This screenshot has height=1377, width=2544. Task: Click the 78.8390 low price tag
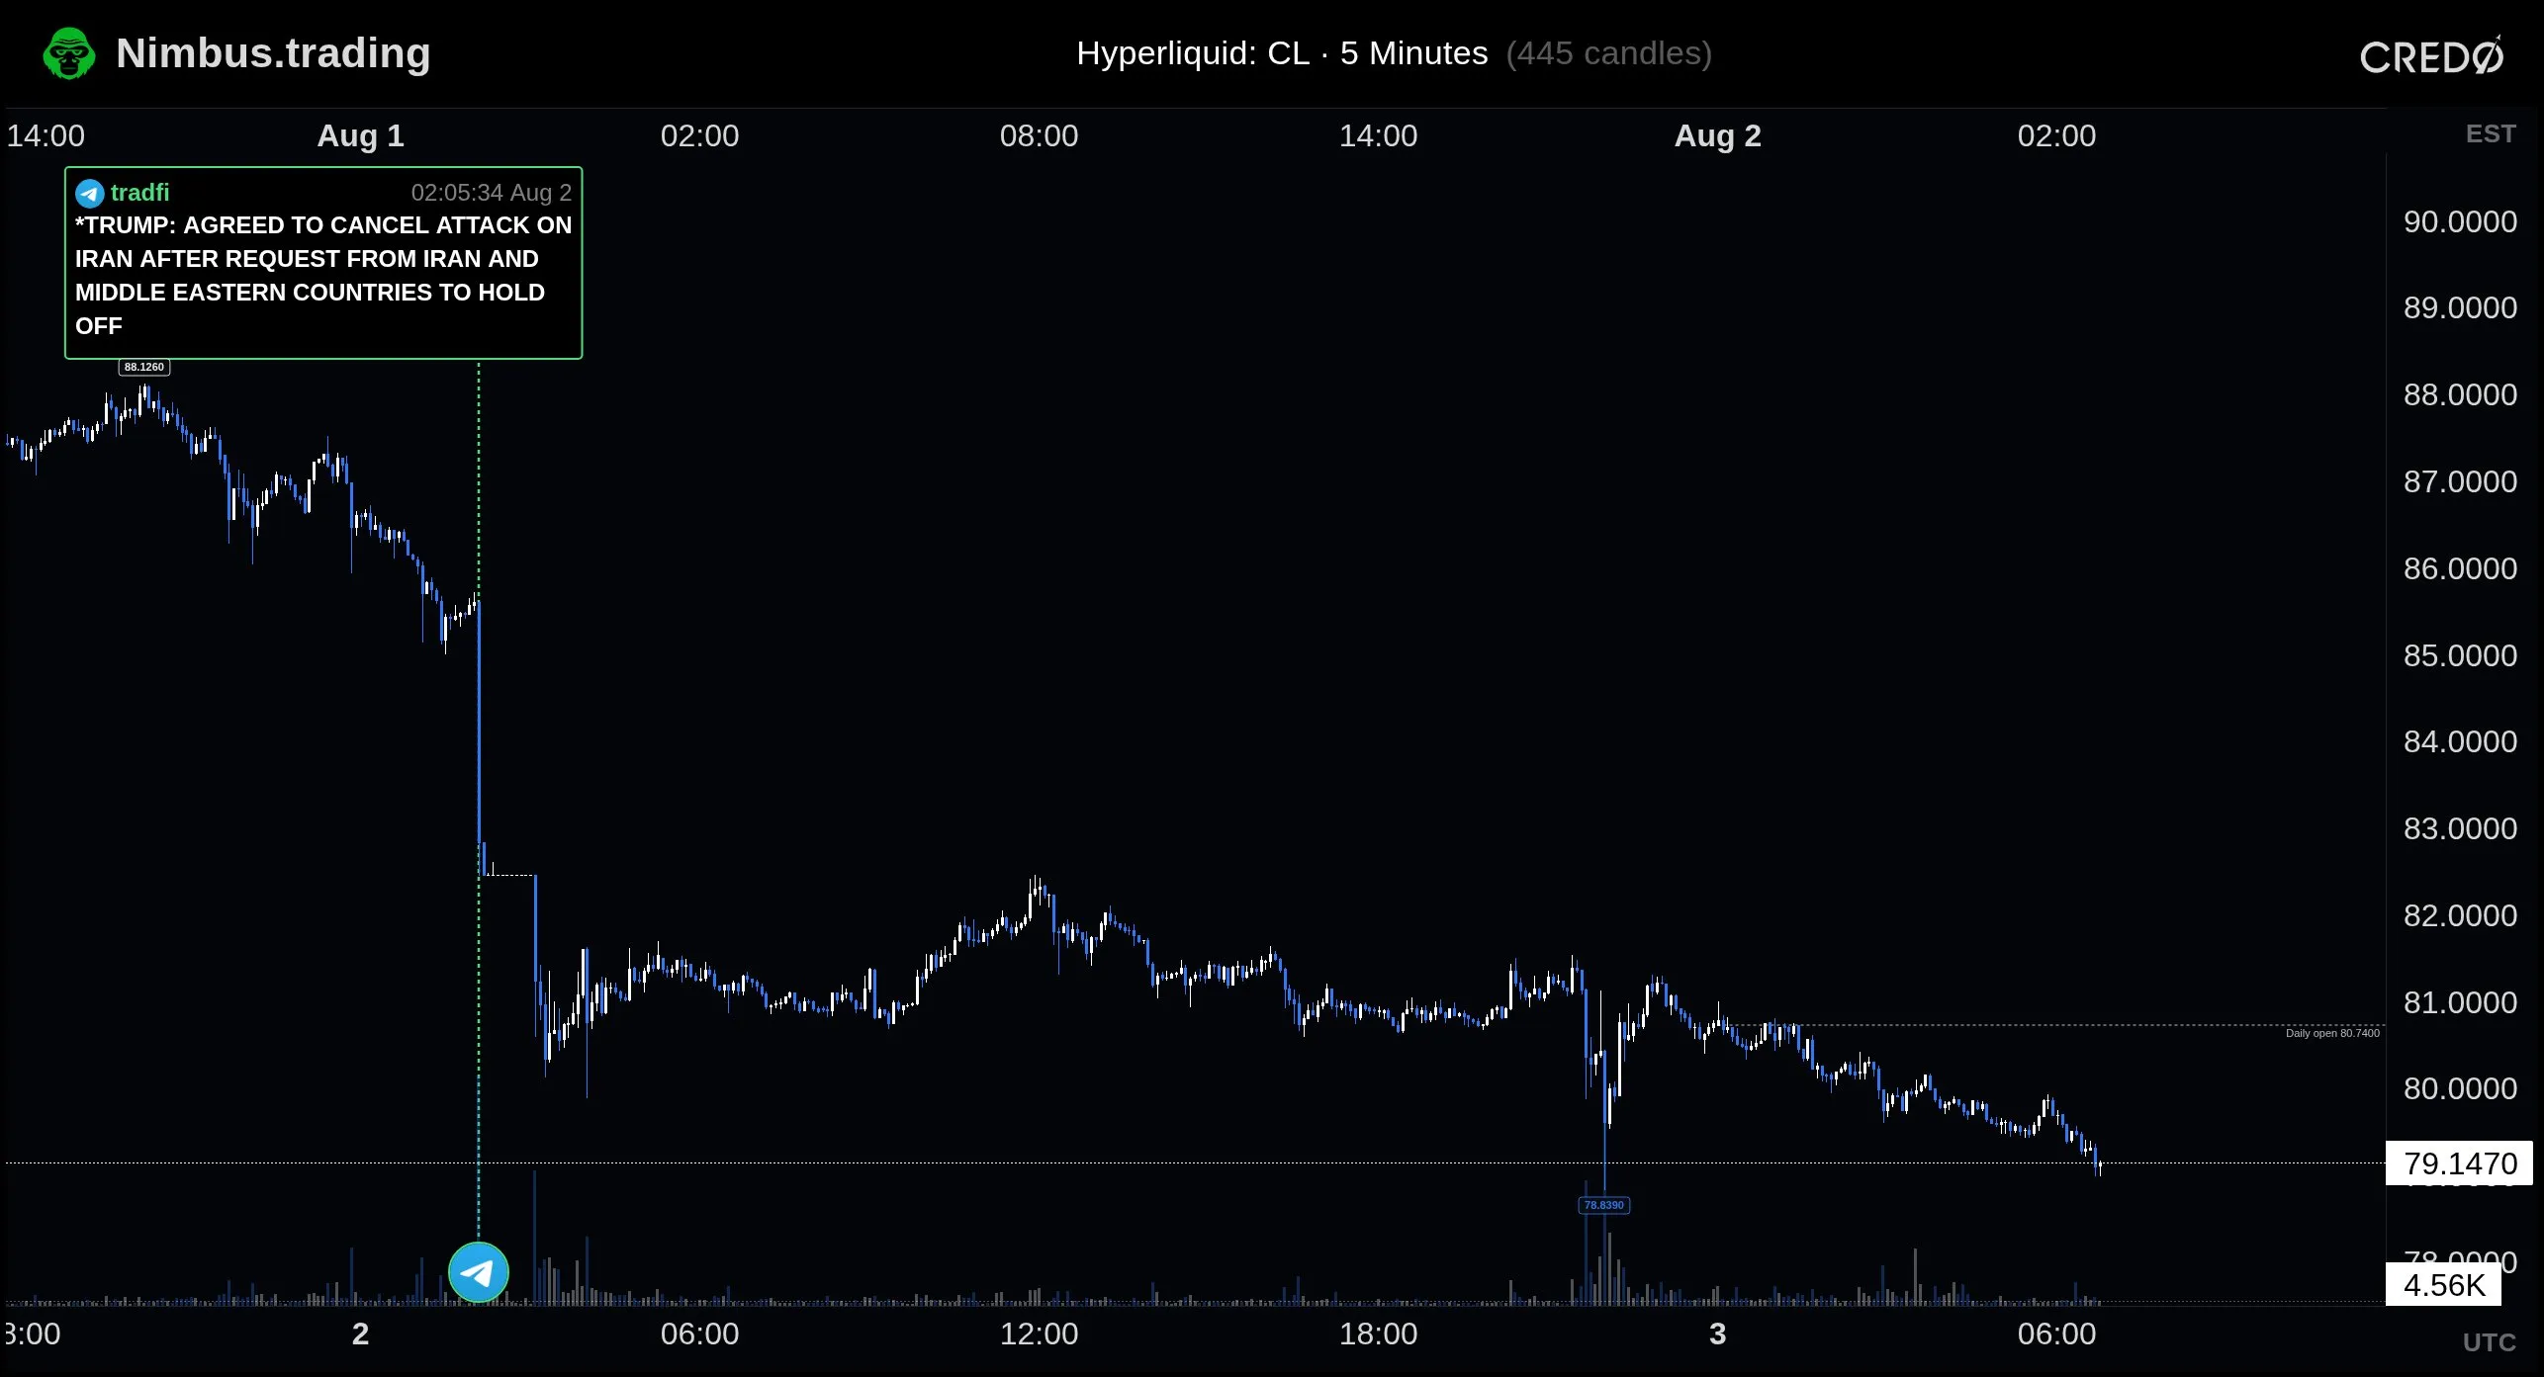[1604, 1205]
